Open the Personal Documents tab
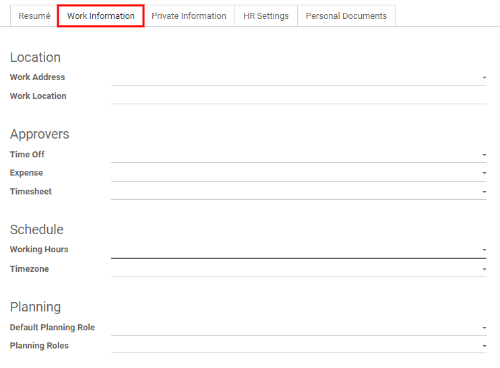The image size is (500, 368). [346, 16]
